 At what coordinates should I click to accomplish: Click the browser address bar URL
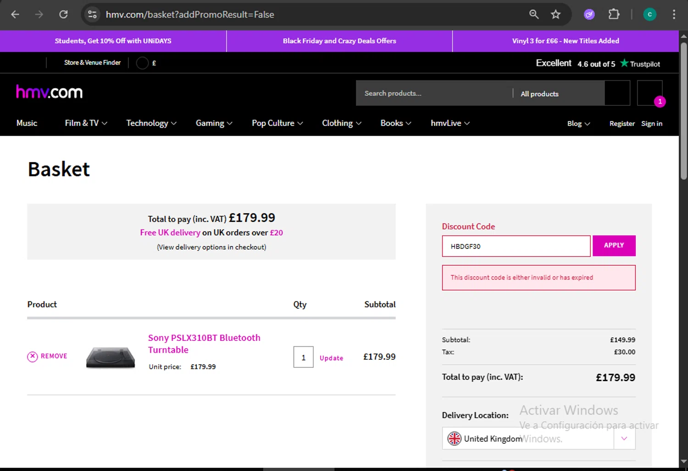pos(190,15)
